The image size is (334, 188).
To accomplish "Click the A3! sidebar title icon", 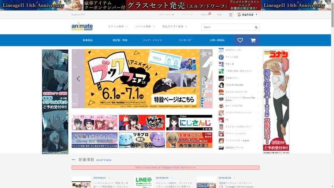I will 221,120.
